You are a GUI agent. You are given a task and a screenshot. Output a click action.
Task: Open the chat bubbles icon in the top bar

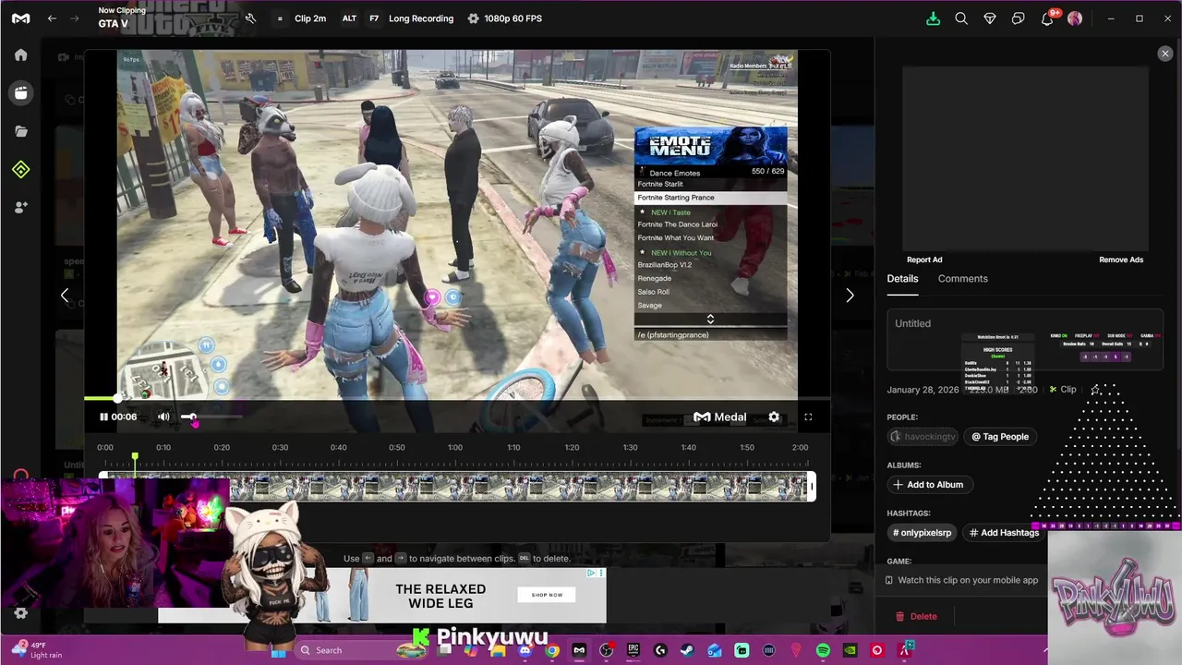[x=1019, y=18]
